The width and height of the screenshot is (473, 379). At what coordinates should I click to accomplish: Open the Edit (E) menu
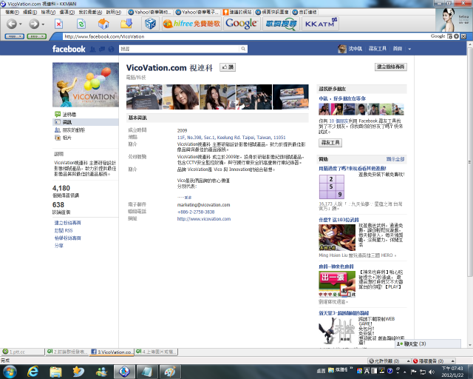[x=30, y=12]
